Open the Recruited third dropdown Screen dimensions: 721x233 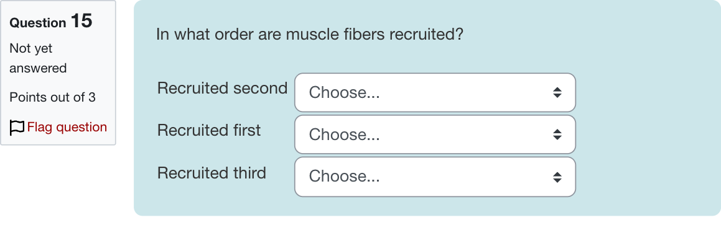[435, 177]
